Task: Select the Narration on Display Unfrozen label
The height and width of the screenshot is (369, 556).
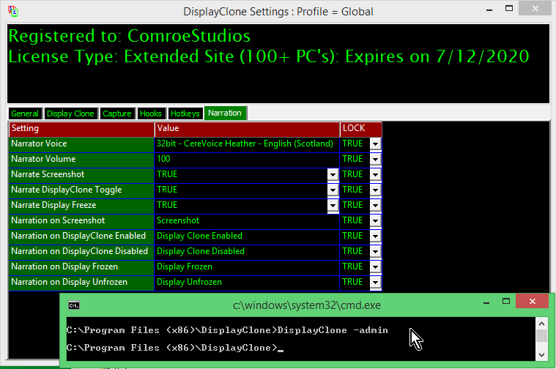Action: tap(81, 282)
